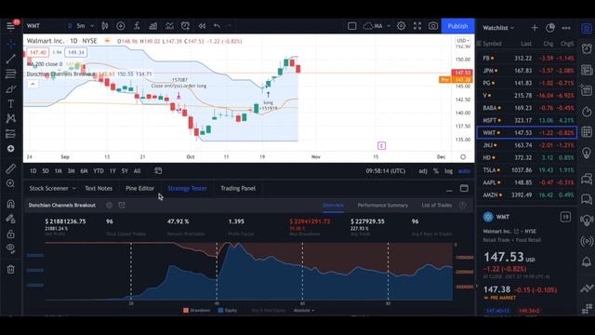This screenshot has height=335, width=595.
Task: Toggle the Equity legend series
Action: [x=228, y=310]
